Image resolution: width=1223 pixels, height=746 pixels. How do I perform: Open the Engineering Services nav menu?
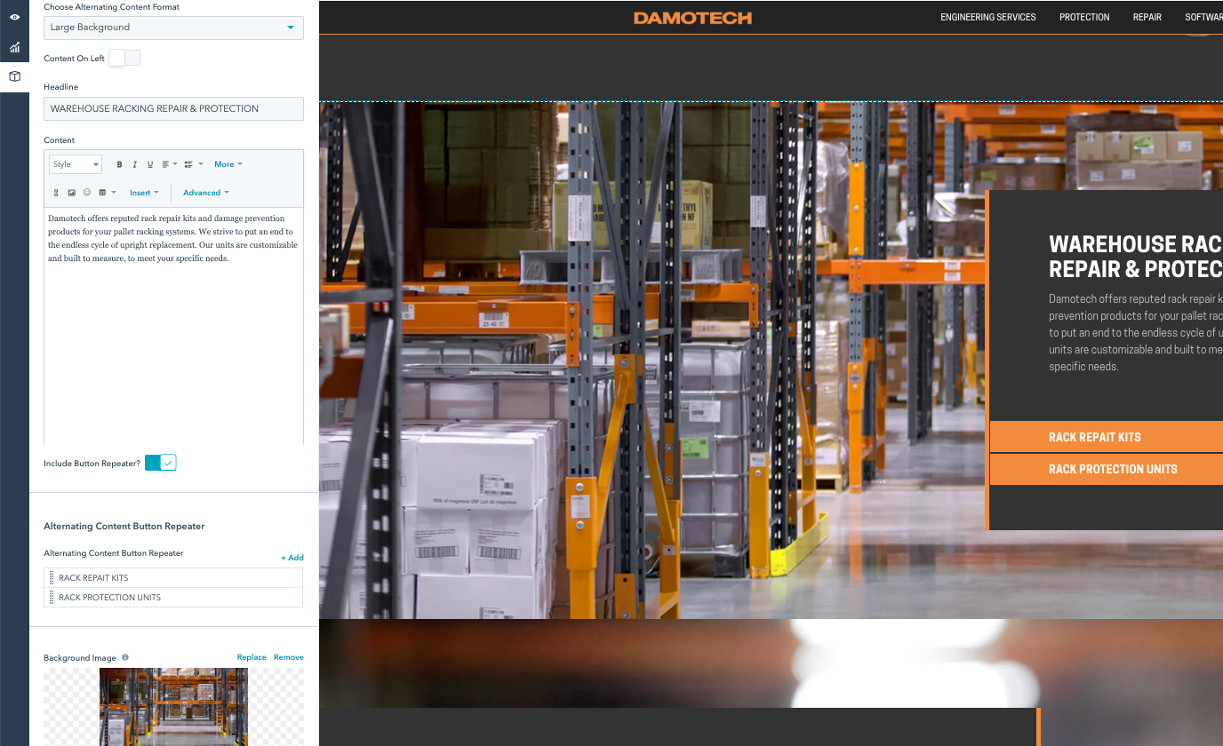(x=987, y=17)
